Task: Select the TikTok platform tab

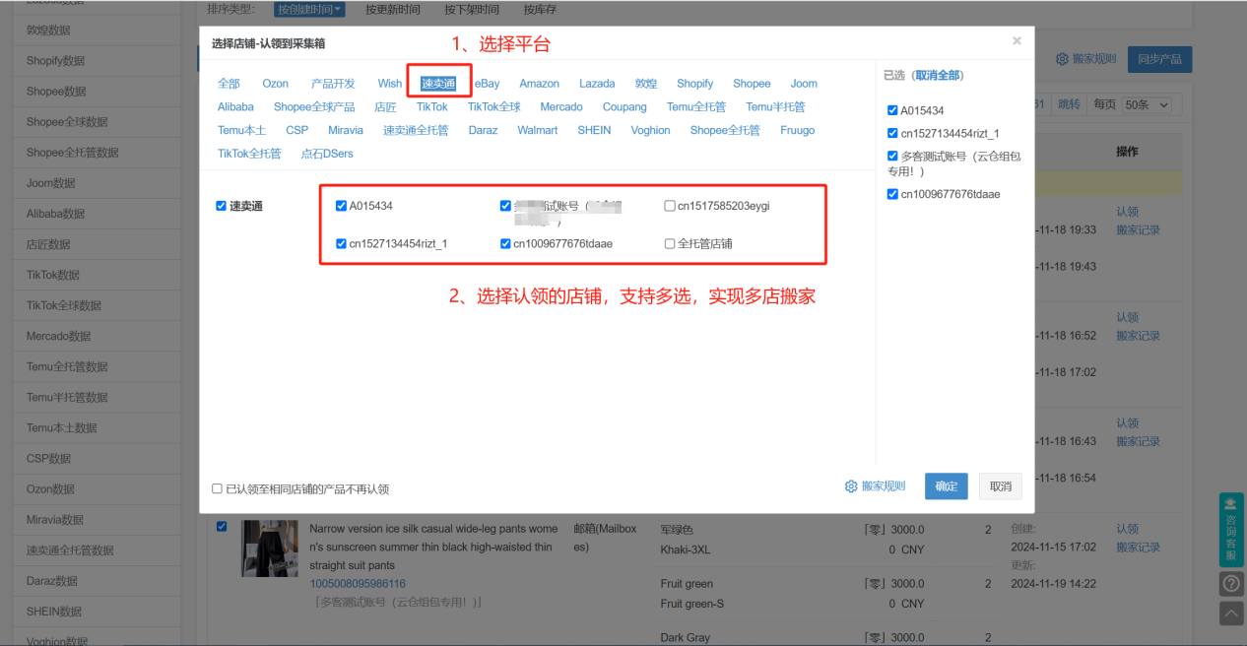Action: click(x=432, y=106)
